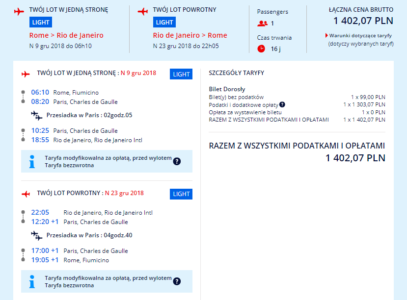
Task: Click departure time 06:10 Rome, Fiumicino
Action: click(x=40, y=92)
